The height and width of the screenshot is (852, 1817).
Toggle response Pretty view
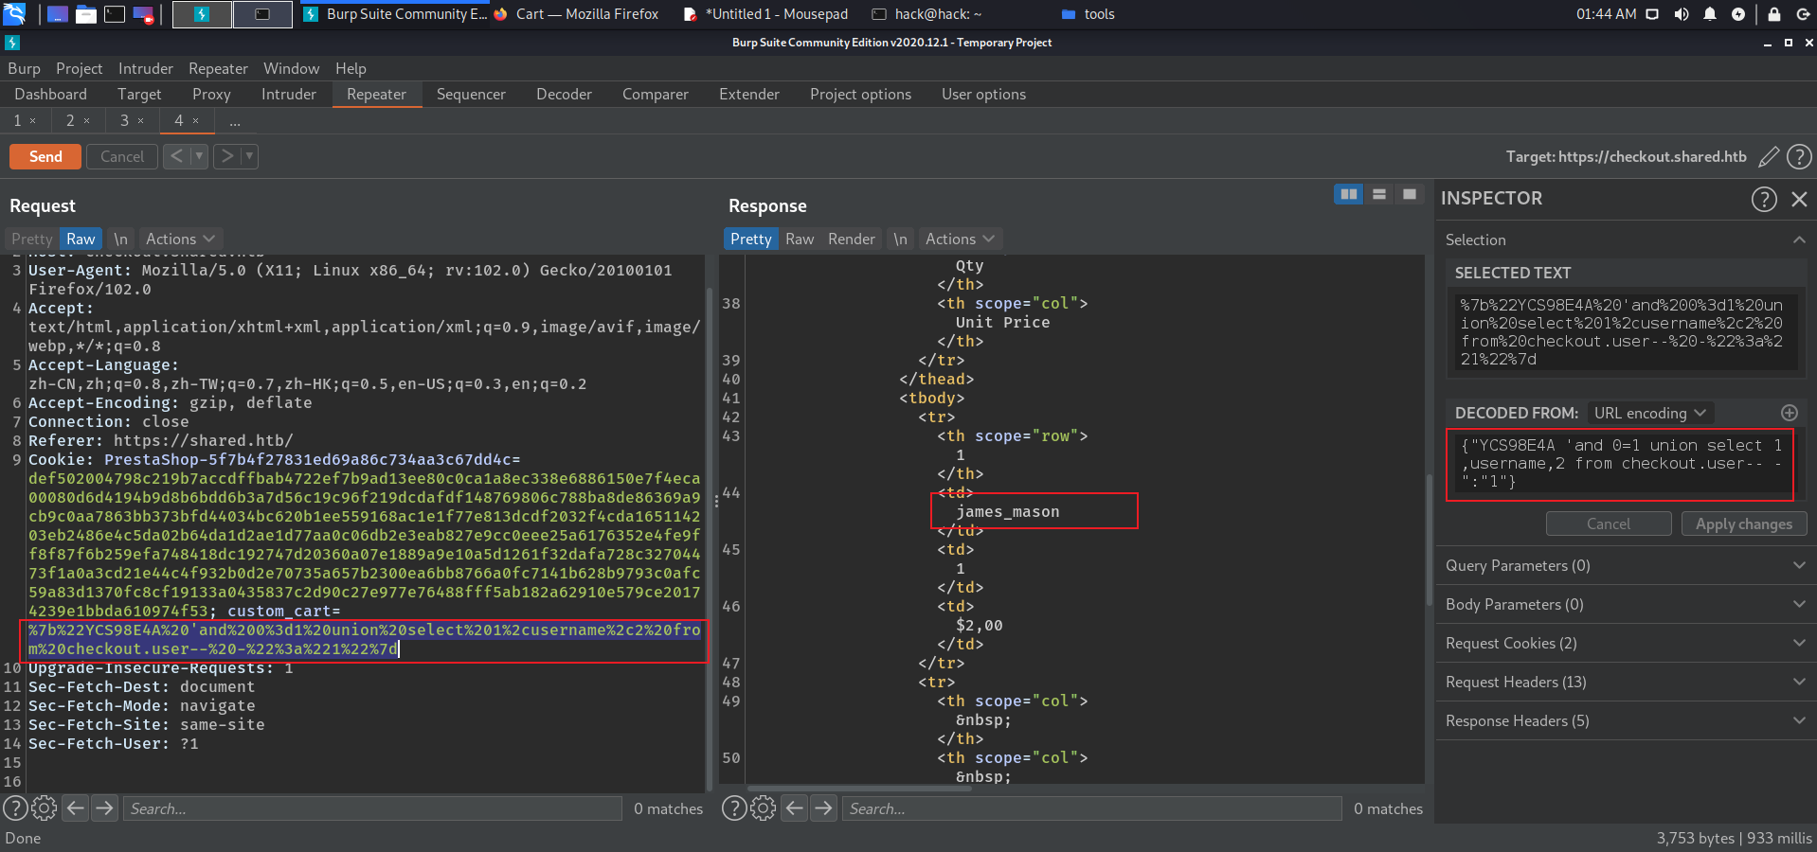[x=750, y=240]
